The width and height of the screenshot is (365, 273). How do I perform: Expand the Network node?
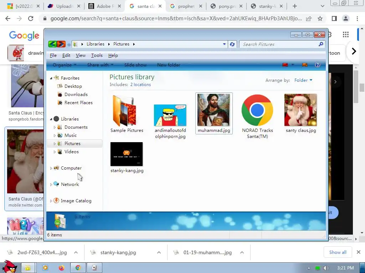tap(51, 184)
